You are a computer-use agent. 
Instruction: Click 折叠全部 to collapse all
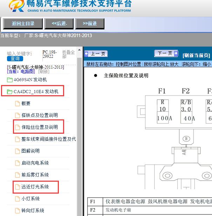click(68, 54)
